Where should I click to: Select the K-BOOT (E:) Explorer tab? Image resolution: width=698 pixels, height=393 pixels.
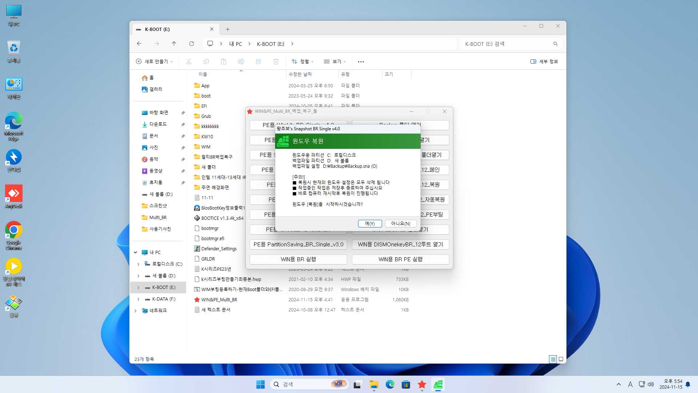coord(175,29)
